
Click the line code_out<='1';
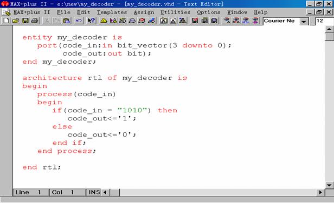coord(102,119)
